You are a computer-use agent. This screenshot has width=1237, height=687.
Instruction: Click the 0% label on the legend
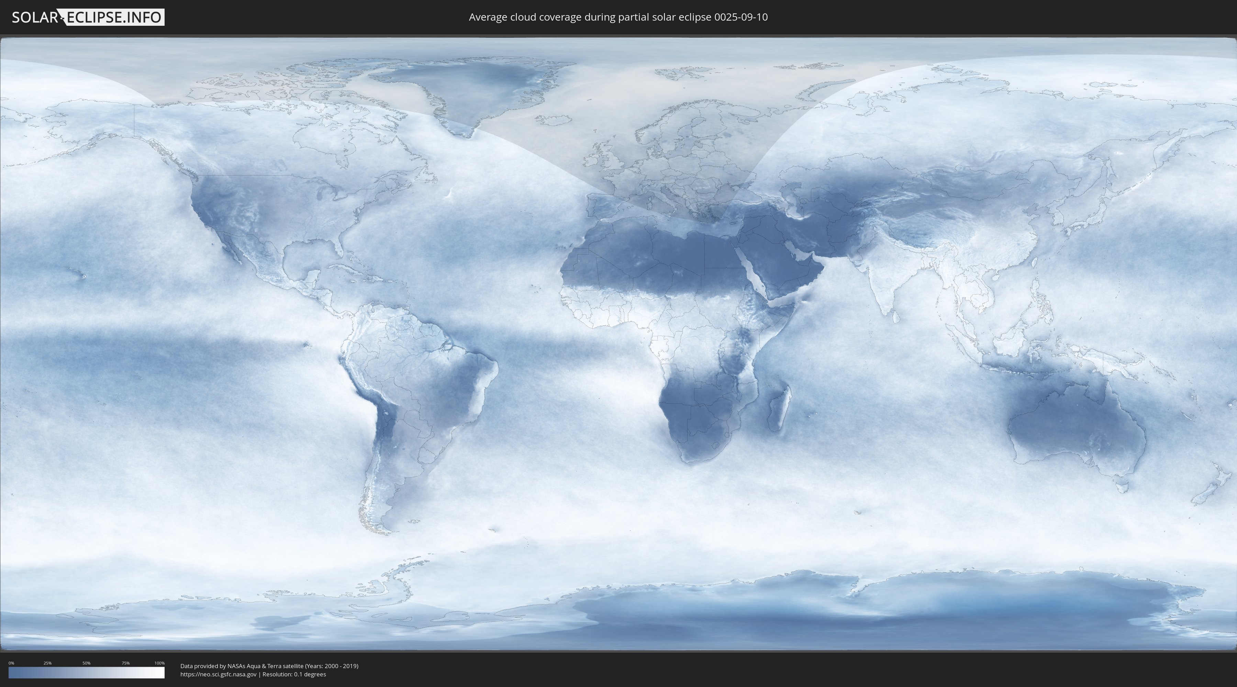[x=11, y=663]
